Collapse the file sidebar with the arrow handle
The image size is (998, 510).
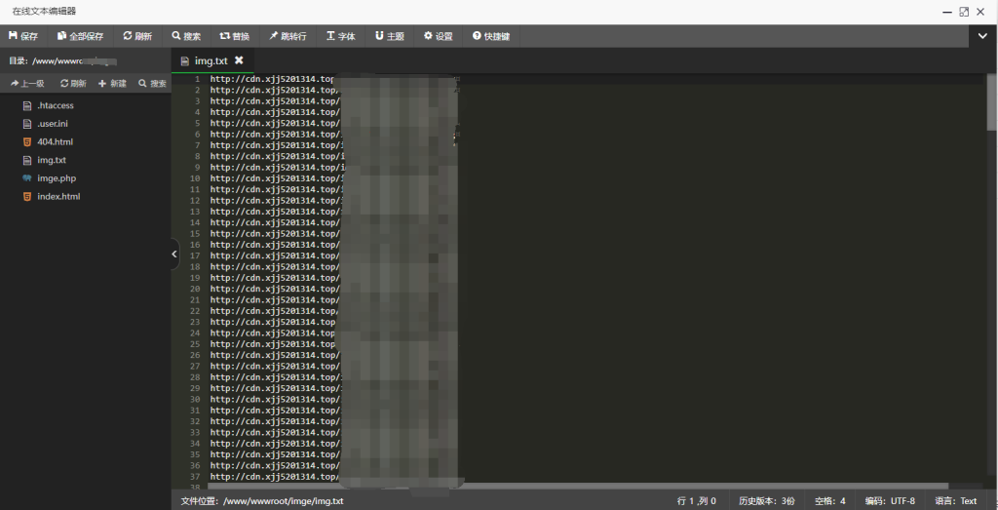(174, 255)
